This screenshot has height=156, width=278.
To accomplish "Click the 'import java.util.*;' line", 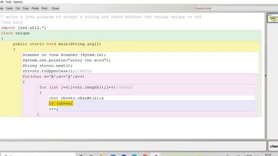I will tap(23, 28).
